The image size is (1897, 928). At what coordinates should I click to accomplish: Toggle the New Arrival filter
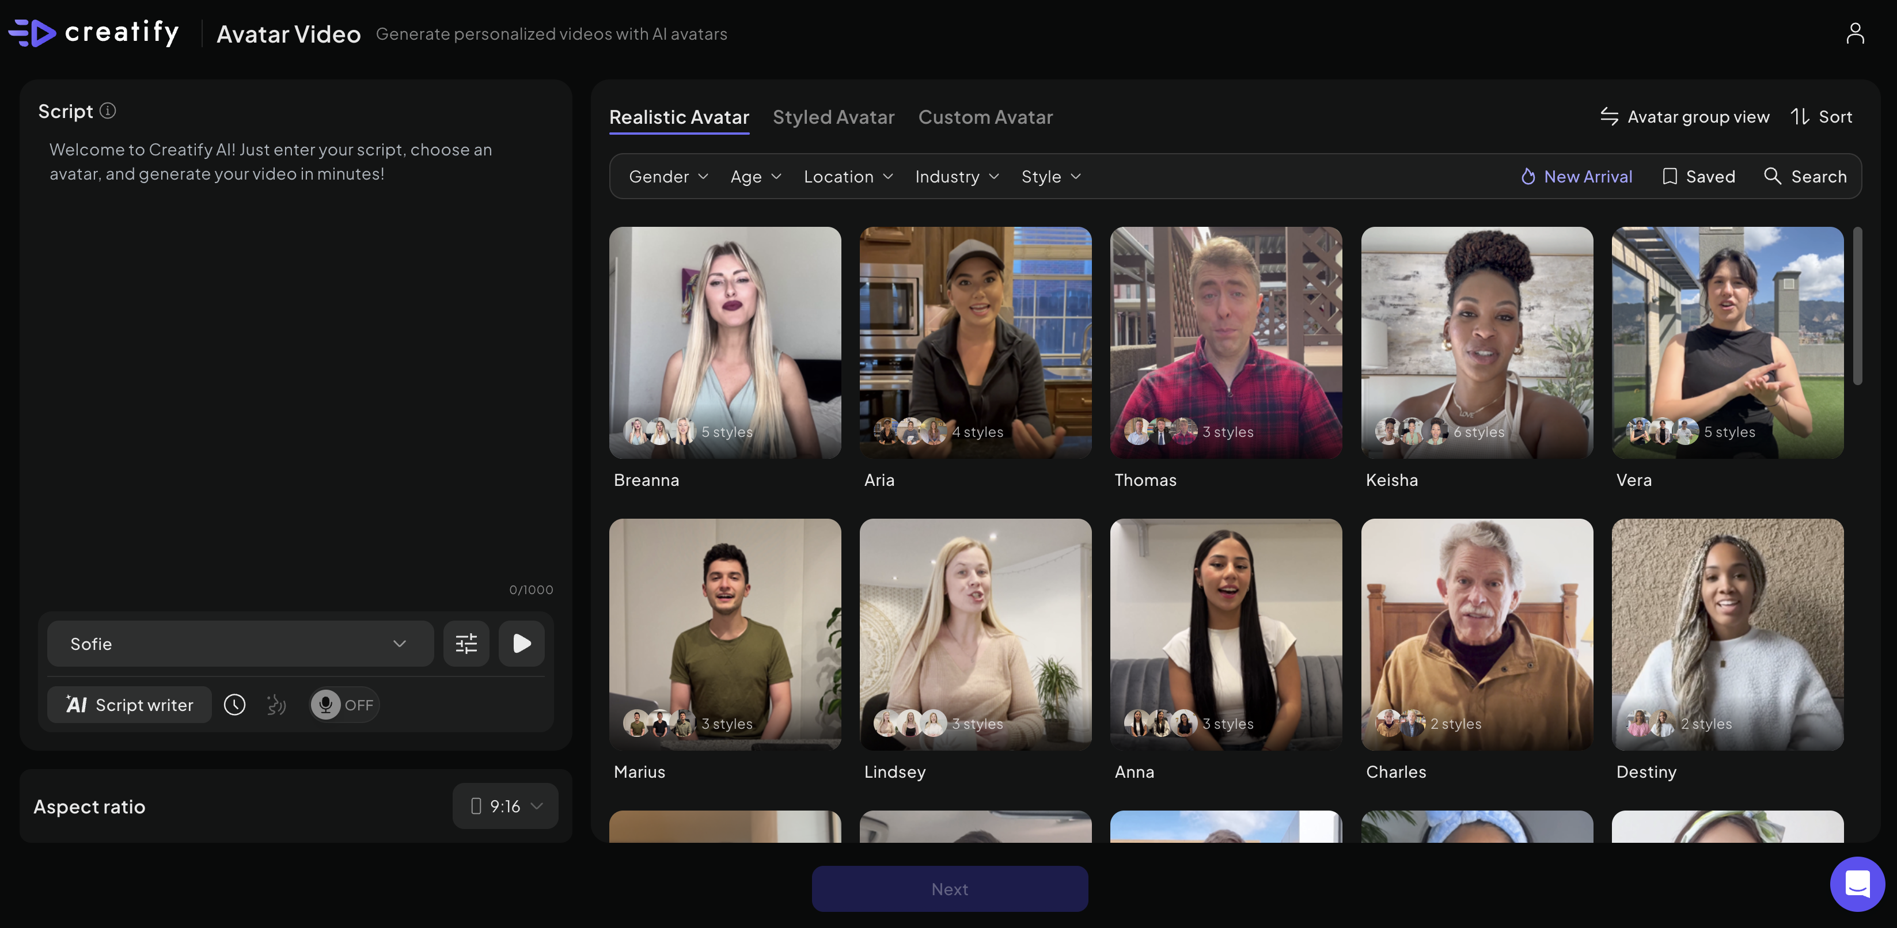coord(1577,177)
